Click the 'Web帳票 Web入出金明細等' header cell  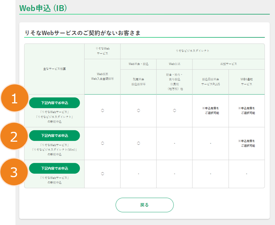click(x=103, y=77)
